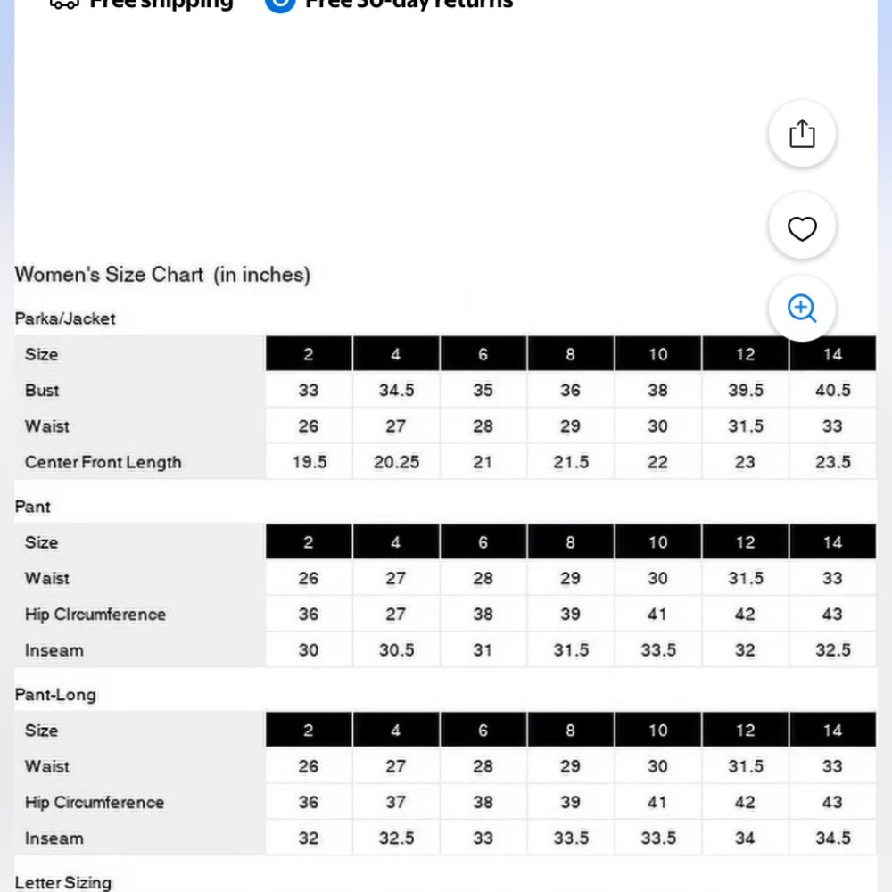The image size is (892, 892).
Task: Zoom into image with magnifier icon
Action: click(802, 309)
